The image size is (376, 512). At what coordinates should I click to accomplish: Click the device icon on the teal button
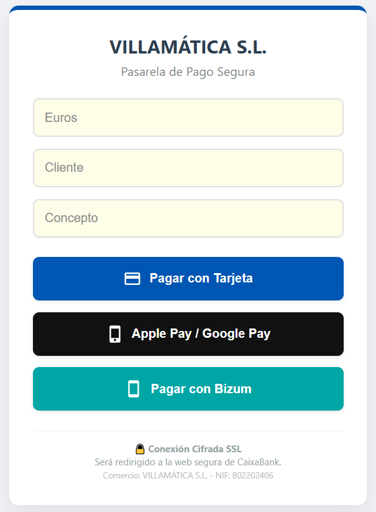coord(134,389)
